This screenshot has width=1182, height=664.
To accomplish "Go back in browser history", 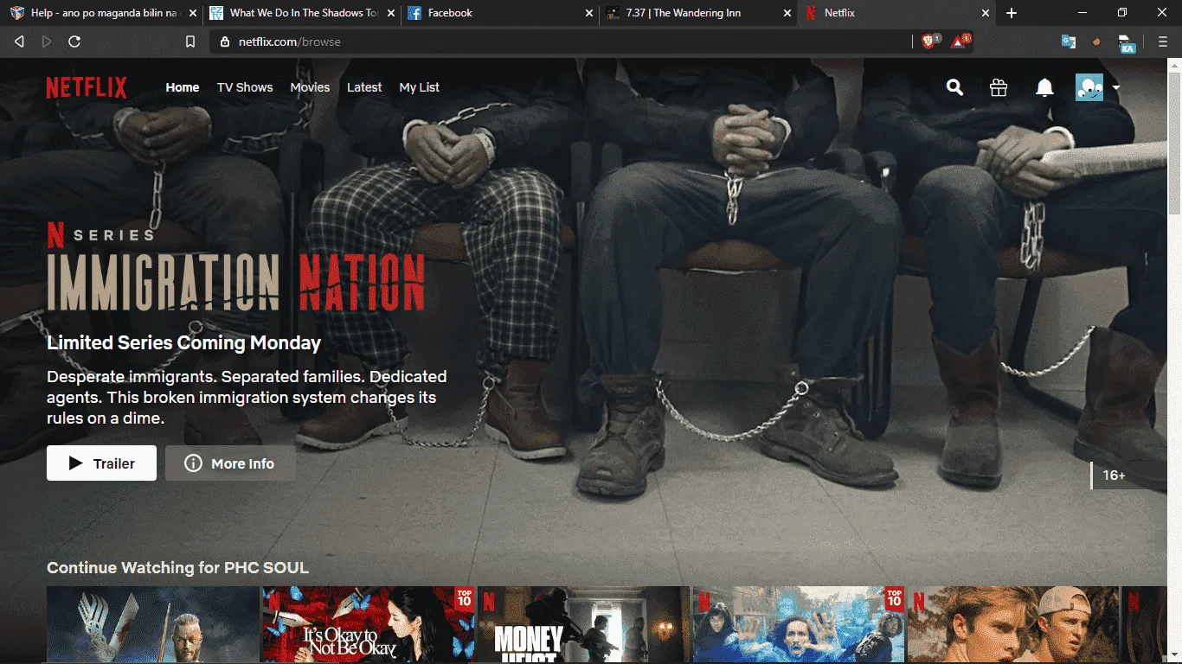I will click(x=19, y=41).
